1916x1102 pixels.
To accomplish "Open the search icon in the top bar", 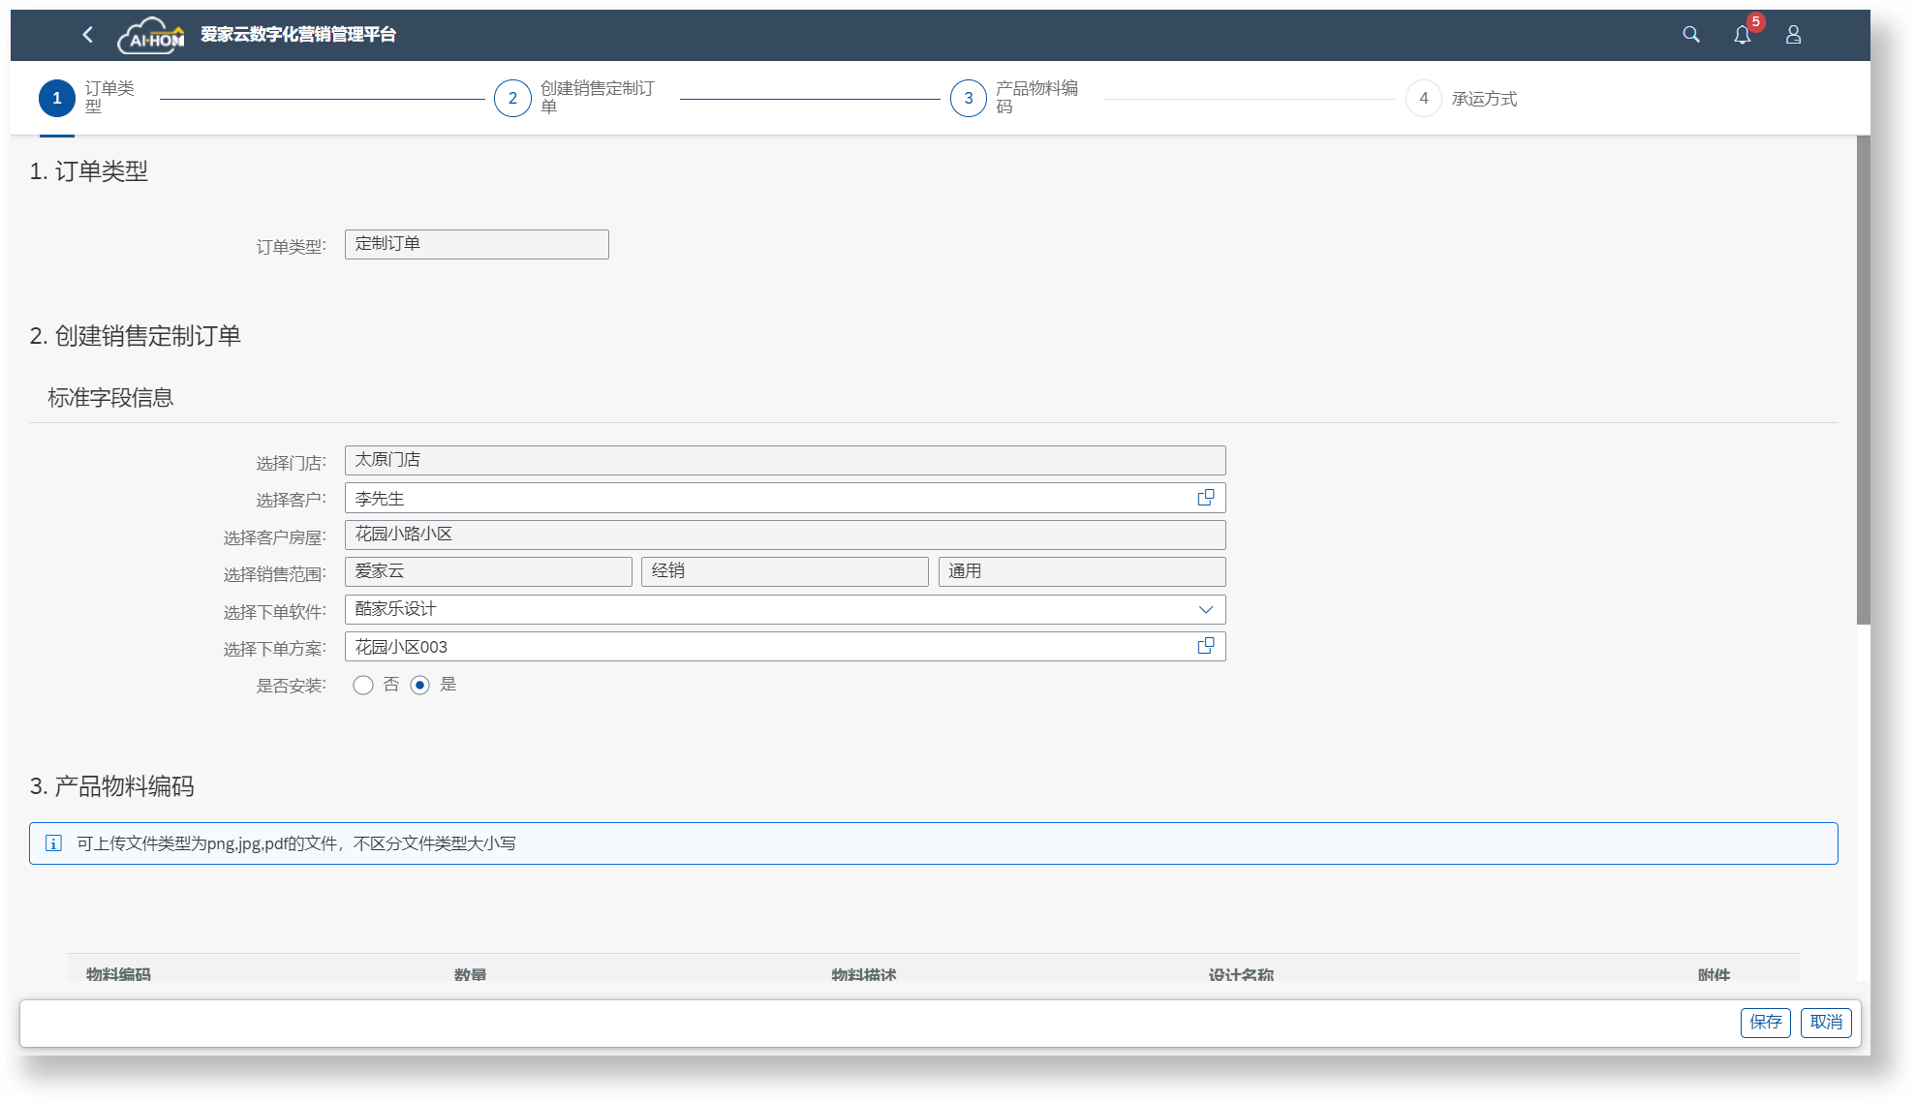I will [x=1691, y=35].
